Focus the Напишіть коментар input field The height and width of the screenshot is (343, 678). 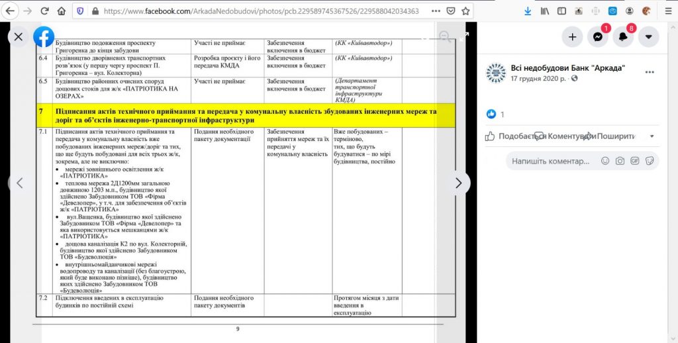(551, 161)
